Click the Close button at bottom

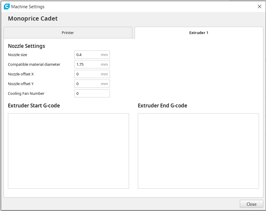coord(251,204)
